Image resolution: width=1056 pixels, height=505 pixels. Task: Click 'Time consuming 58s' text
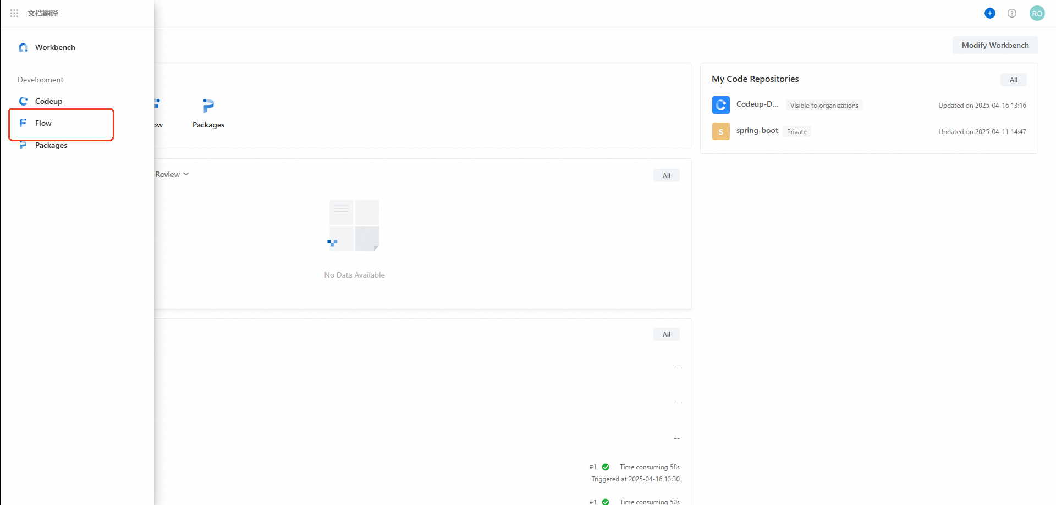tap(650, 467)
